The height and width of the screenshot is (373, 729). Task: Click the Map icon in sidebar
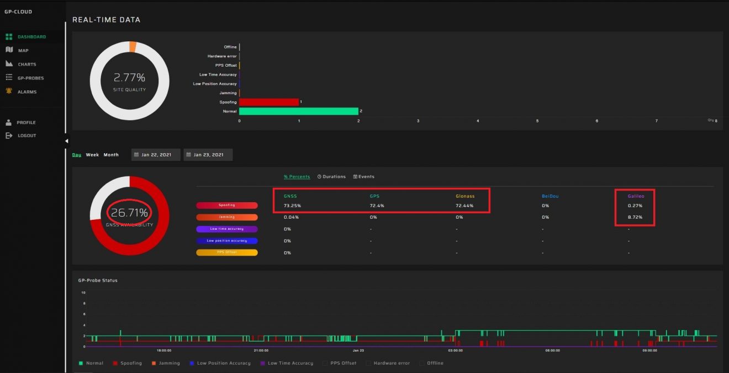coord(9,50)
